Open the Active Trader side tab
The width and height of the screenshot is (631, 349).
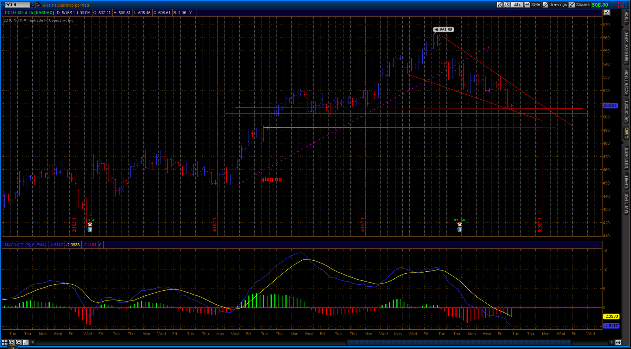(x=626, y=82)
